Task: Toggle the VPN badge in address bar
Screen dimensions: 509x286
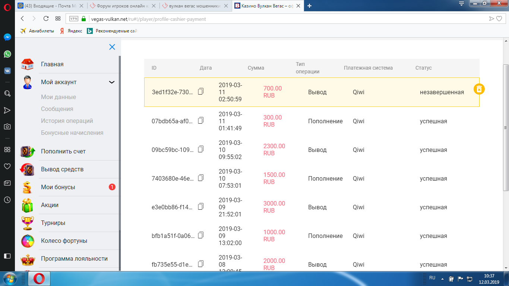Action: point(74,19)
